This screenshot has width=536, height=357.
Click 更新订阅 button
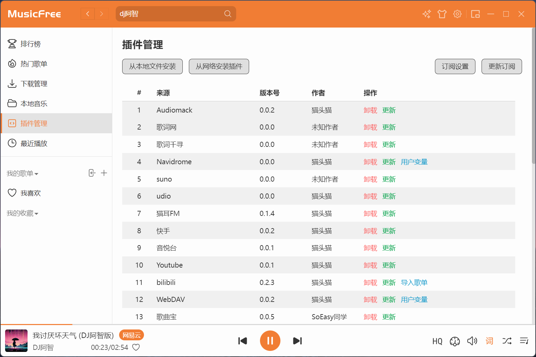click(x=502, y=66)
